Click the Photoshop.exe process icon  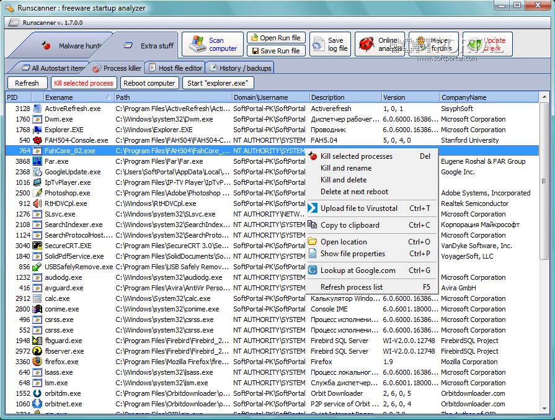(37, 193)
